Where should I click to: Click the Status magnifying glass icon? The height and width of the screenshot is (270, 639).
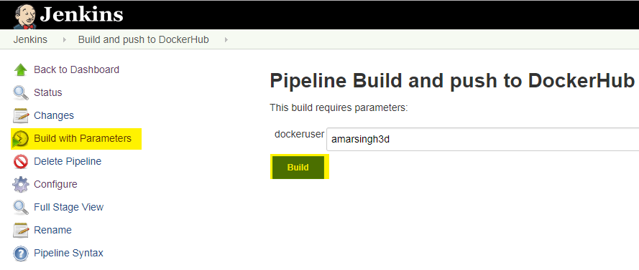(x=20, y=92)
